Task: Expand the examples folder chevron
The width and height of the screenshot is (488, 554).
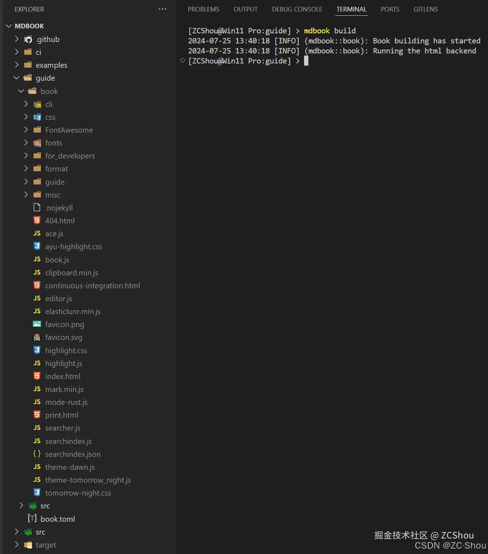Action: (x=16, y=65)
